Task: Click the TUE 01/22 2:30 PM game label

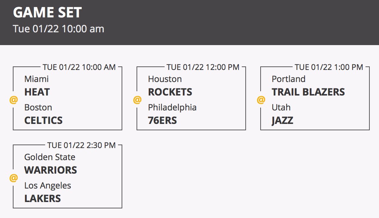Action: [81, 145]
